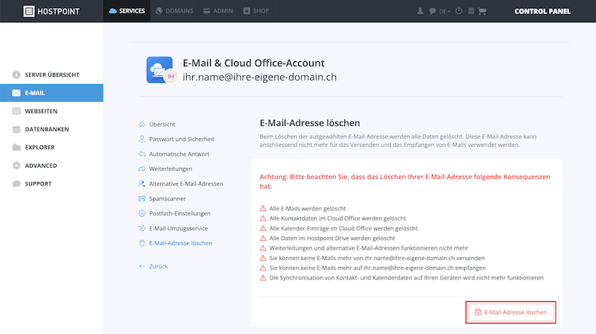
Task: Select Support in the sidebar
Action: 51,183
